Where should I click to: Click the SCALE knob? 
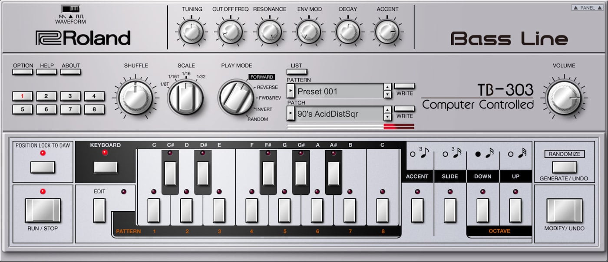187,96
